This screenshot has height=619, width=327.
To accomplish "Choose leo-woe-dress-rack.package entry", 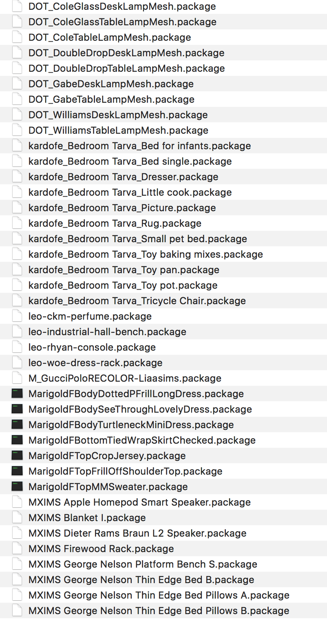I will click(x=95, y=363).
